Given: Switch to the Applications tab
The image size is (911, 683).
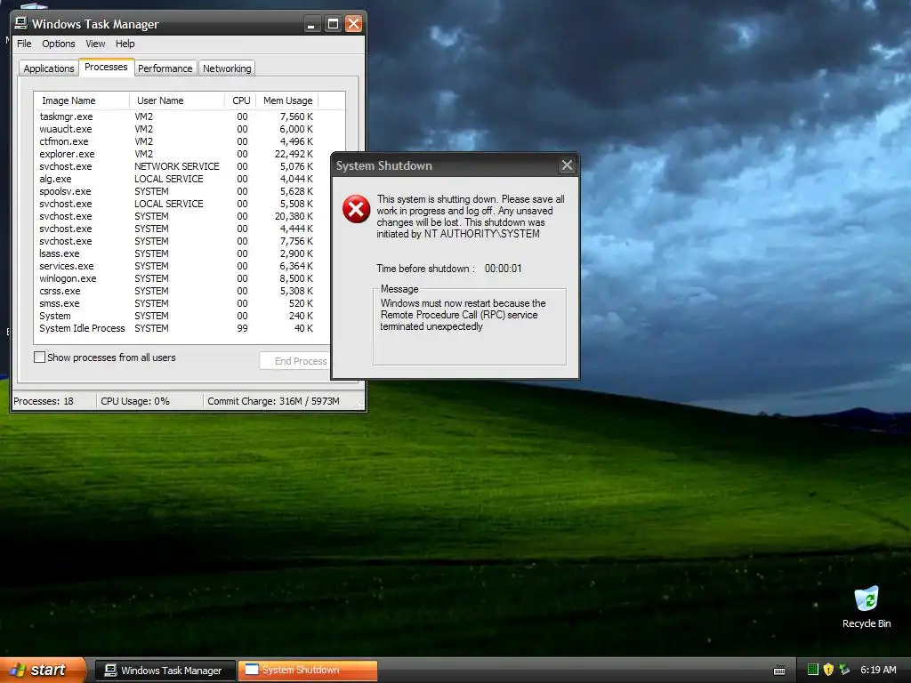Looking at the screenshot, I should pos(49,68).
